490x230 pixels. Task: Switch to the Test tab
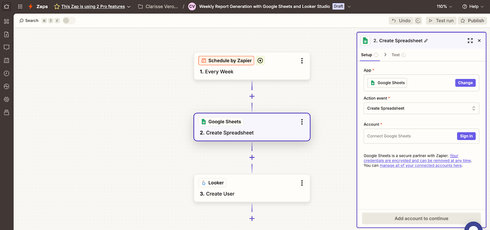coord(398,55)
